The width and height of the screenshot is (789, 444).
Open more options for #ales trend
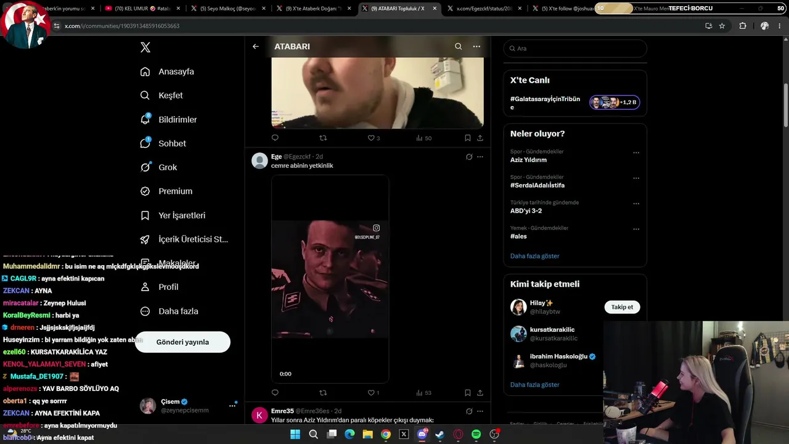(x=636, y=229)
